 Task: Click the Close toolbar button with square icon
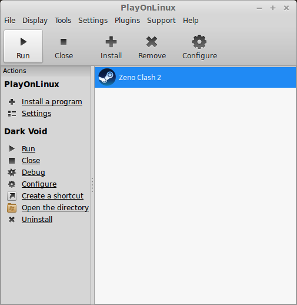pyautogui.click(x=64, y=47)
